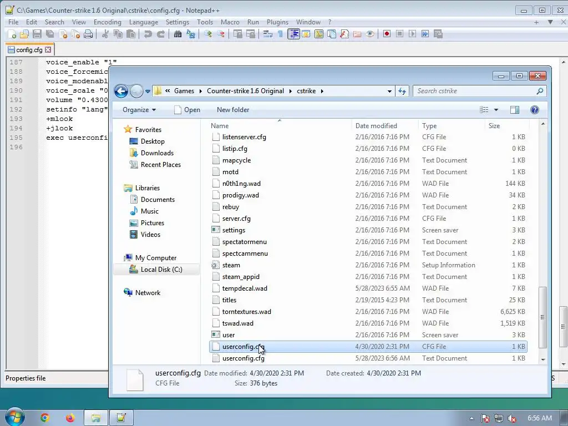This screenshot has width=568, height=426.
Task: Zoom in using the magnifier plus icon
Action: point(207,34)
